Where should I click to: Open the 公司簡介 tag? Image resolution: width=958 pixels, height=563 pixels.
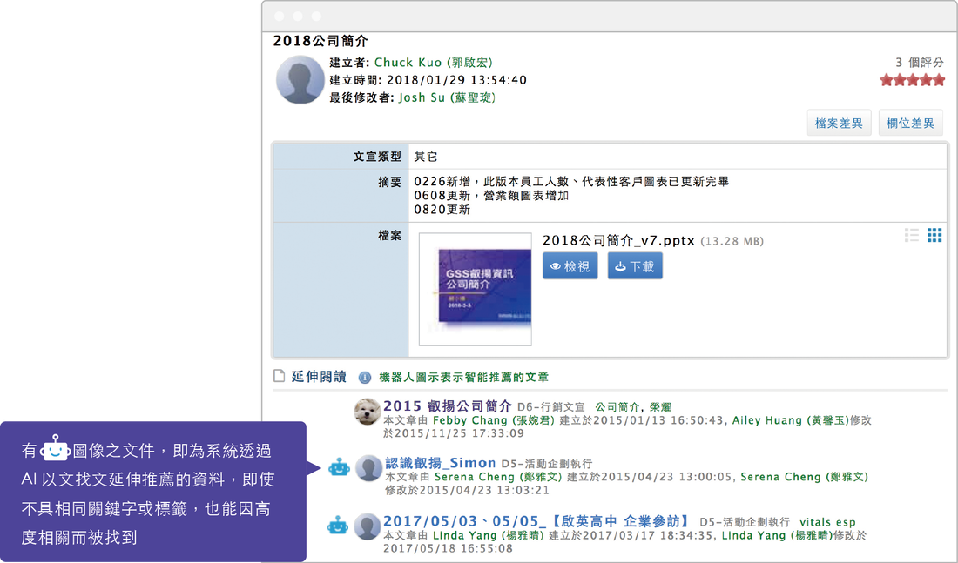617,406
